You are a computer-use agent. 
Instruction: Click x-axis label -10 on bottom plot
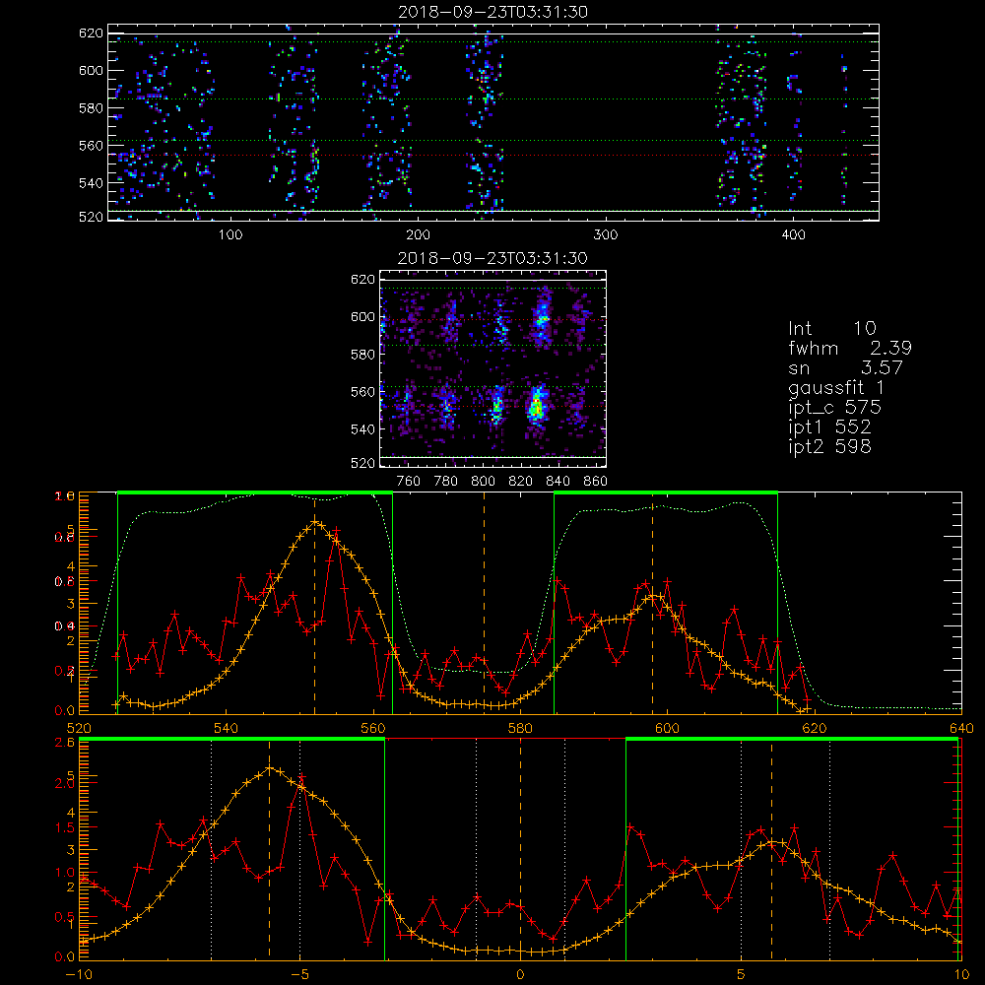click(x=79, y=974)
